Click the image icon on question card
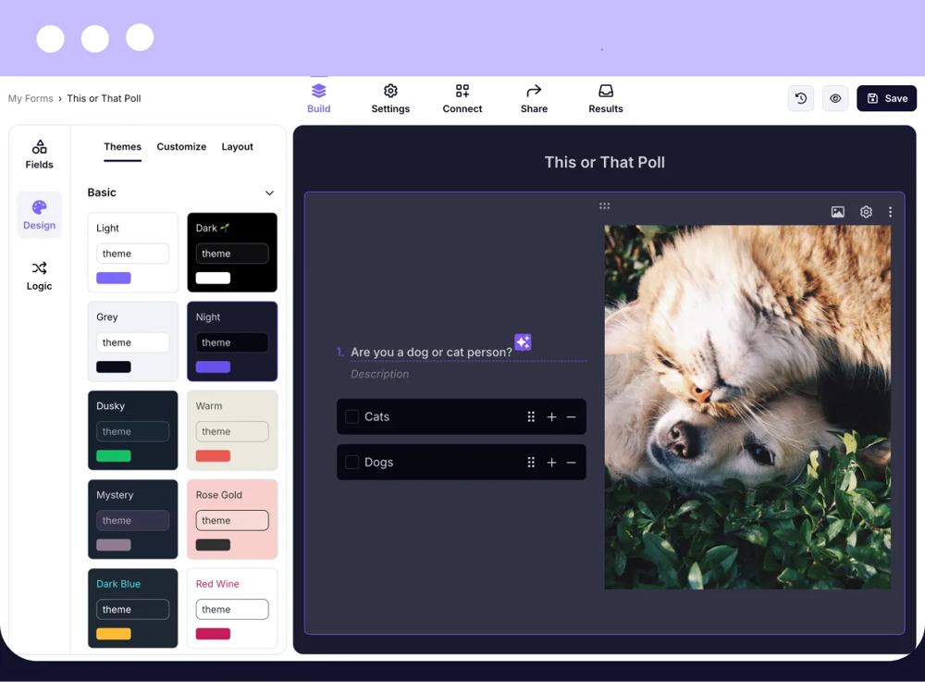This screenshot has height=682, width=925. coord(837,212)
